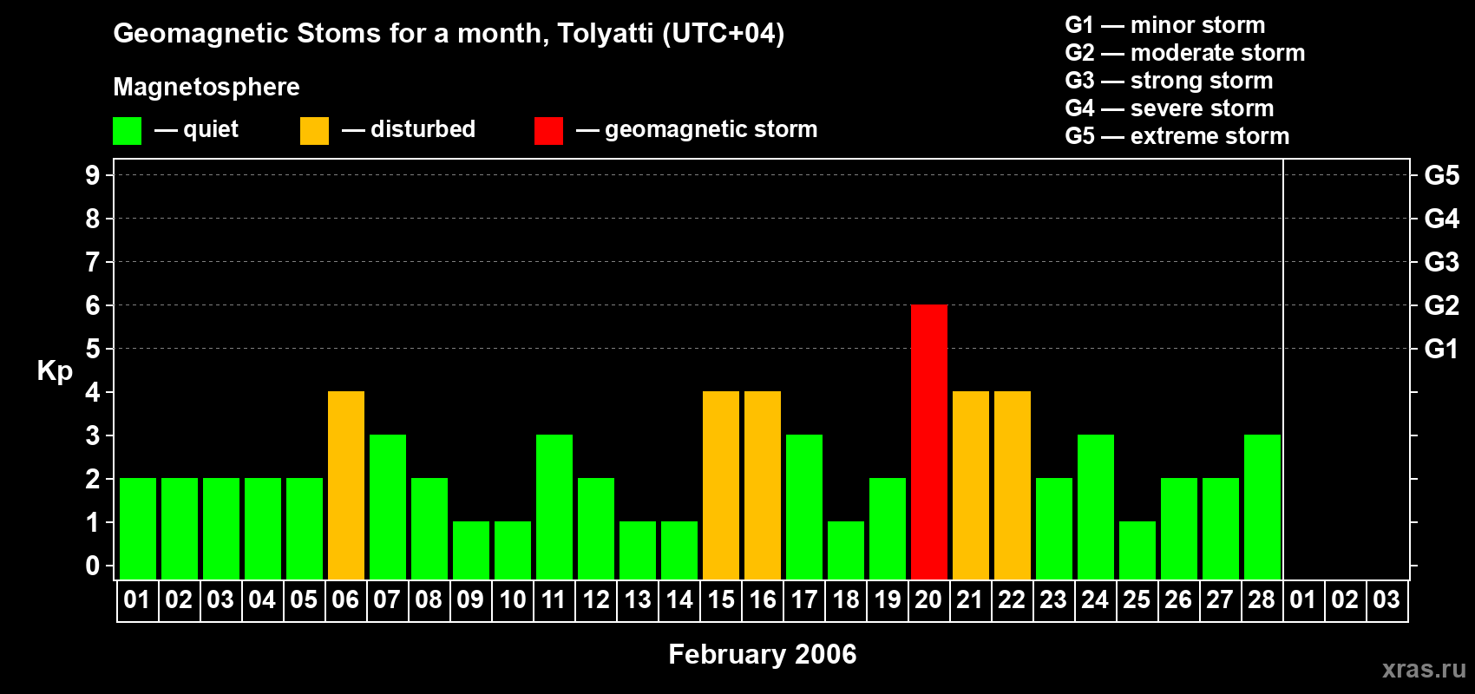Click the Kp value 6 on axis
The width and height of the screenshot is (1475, 694).
[x=92, y=305]
